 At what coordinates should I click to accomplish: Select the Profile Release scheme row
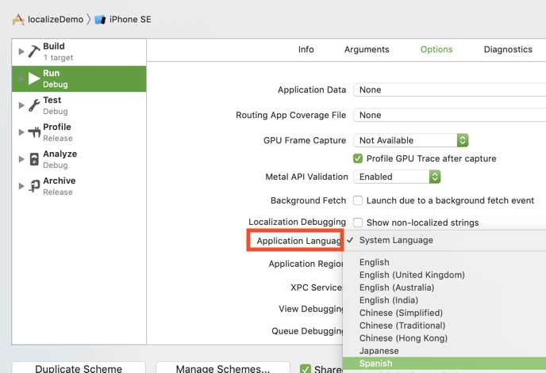(x=79, y=132)
